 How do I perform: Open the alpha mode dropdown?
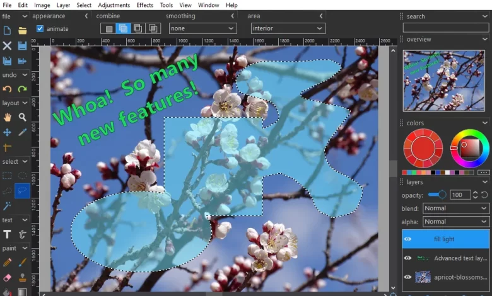(456, 222)
